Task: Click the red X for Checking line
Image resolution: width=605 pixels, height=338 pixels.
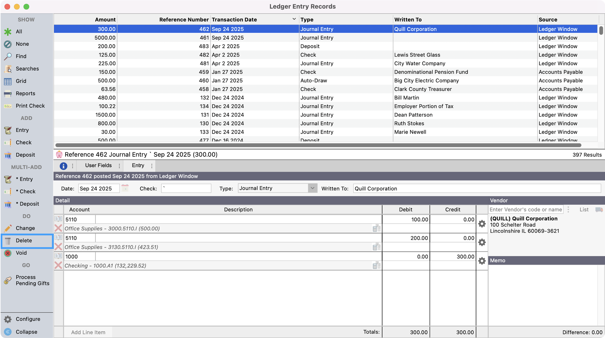Action: point(58,265)
